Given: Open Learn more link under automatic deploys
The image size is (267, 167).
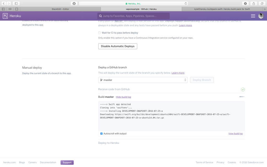Looking at the screenshot, I should click(x=185, y=25).
